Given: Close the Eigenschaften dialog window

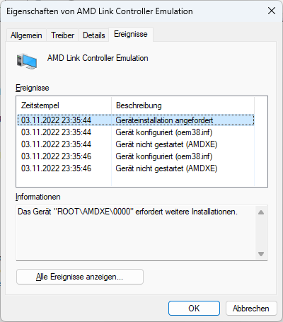Looking at the screenshot, I should coord(272,11).
